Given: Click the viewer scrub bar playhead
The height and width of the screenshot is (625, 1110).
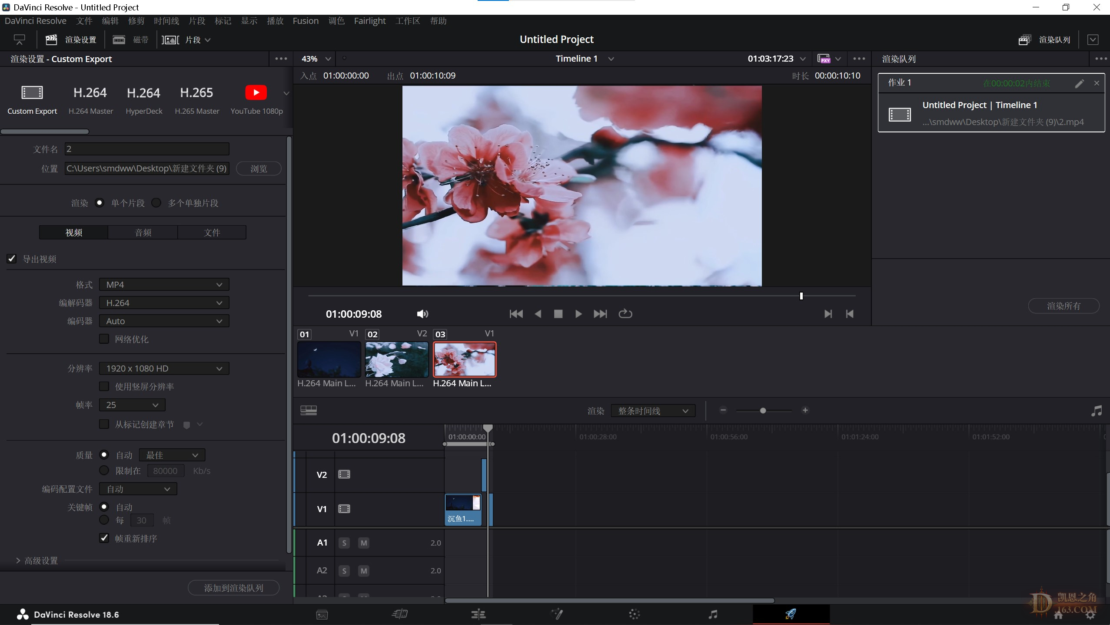Looking at the screenshot, I should point(801,296).
